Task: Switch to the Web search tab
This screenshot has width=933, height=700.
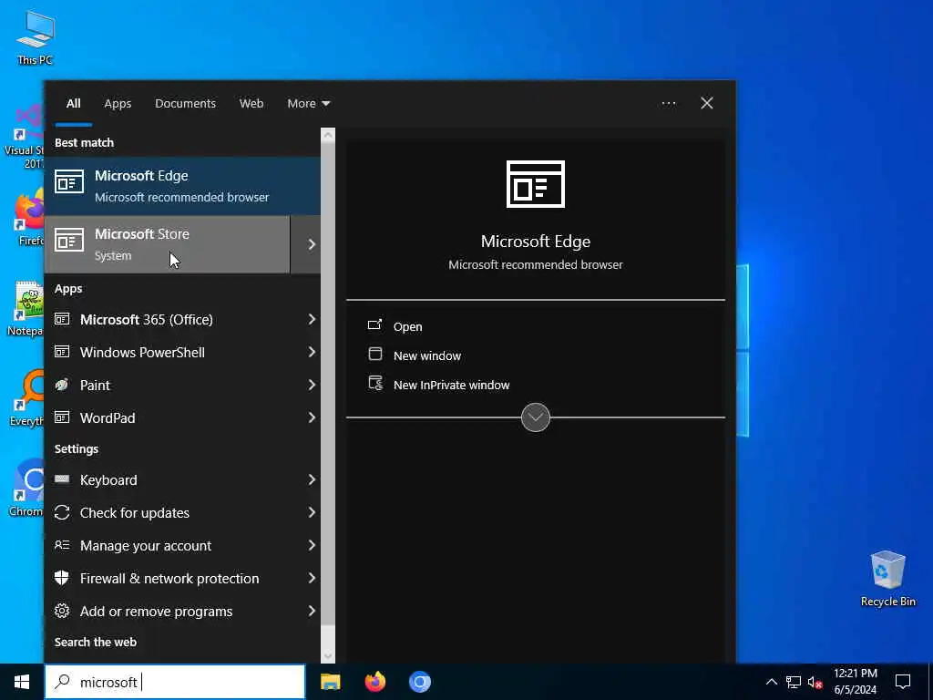Action: [251, 104]
